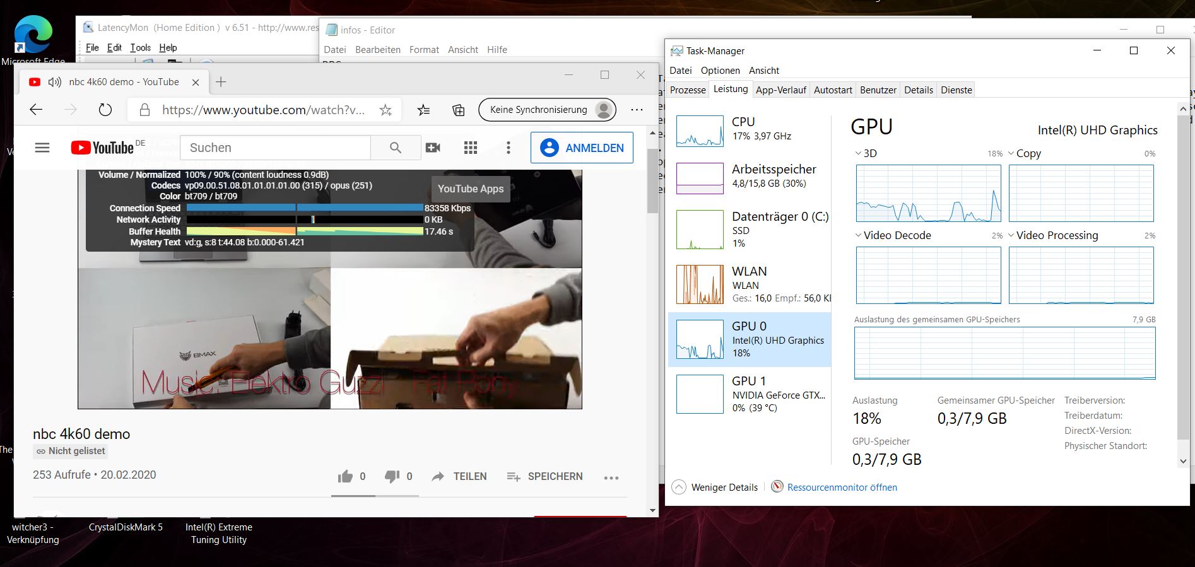This screenshot has width=1195, height=567.
Task: Open Hilfe menu in infos Editor
Action: [497, 50]
